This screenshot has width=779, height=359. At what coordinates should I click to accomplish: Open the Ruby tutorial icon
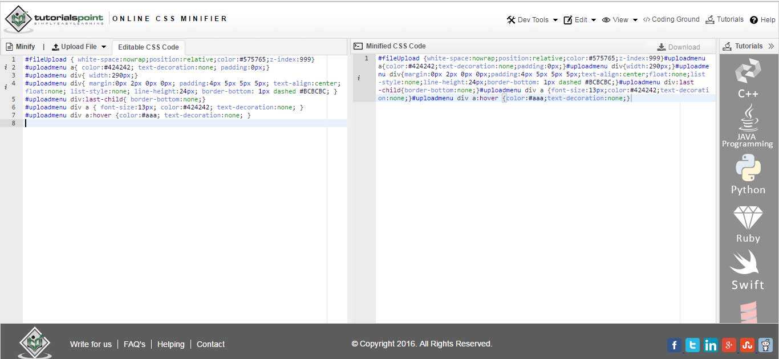(748, 224)
